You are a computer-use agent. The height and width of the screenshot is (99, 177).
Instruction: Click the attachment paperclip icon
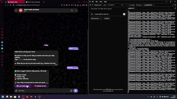16,90
